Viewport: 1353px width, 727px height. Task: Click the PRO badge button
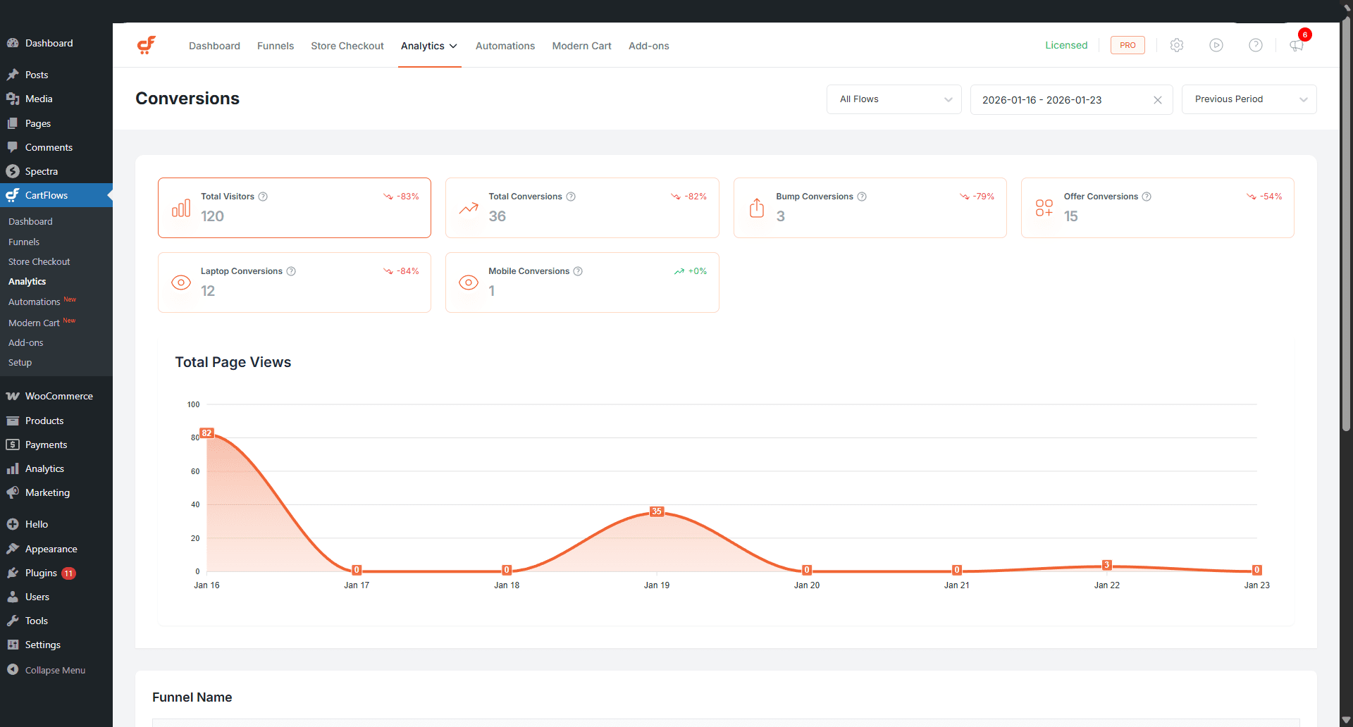(x=1127, y=45)
